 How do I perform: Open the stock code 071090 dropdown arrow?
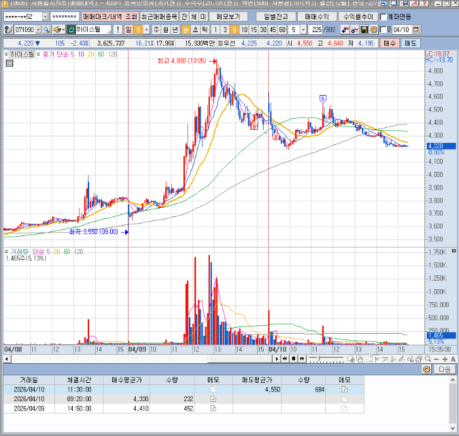[38, 30]
